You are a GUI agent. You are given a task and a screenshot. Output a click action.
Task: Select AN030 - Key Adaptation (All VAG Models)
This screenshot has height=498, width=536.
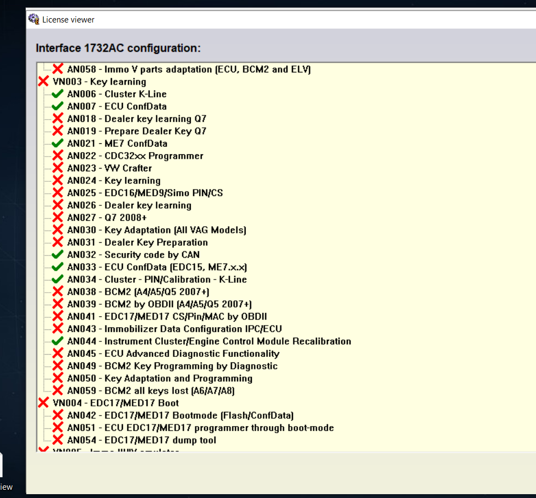tap(156, 230)
